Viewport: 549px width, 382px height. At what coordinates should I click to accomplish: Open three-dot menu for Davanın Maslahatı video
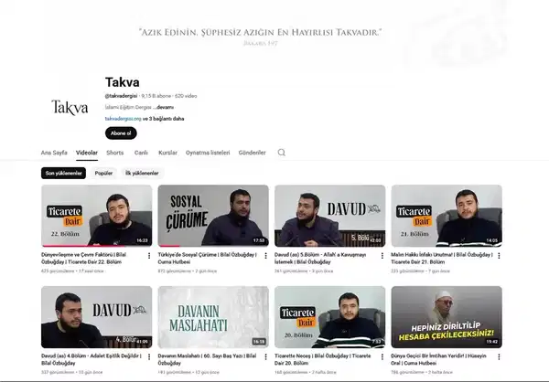[265, 356]
